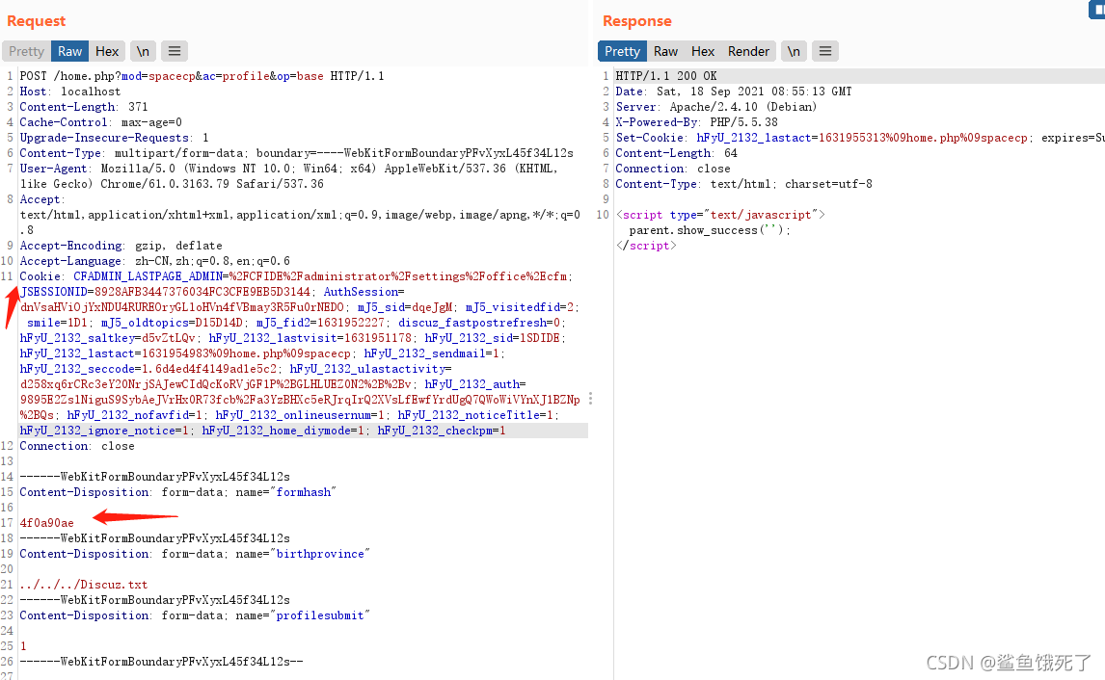Click the final WebKitFormBoundary closing line
The image size is (1105, 680).
pos(161,662)
